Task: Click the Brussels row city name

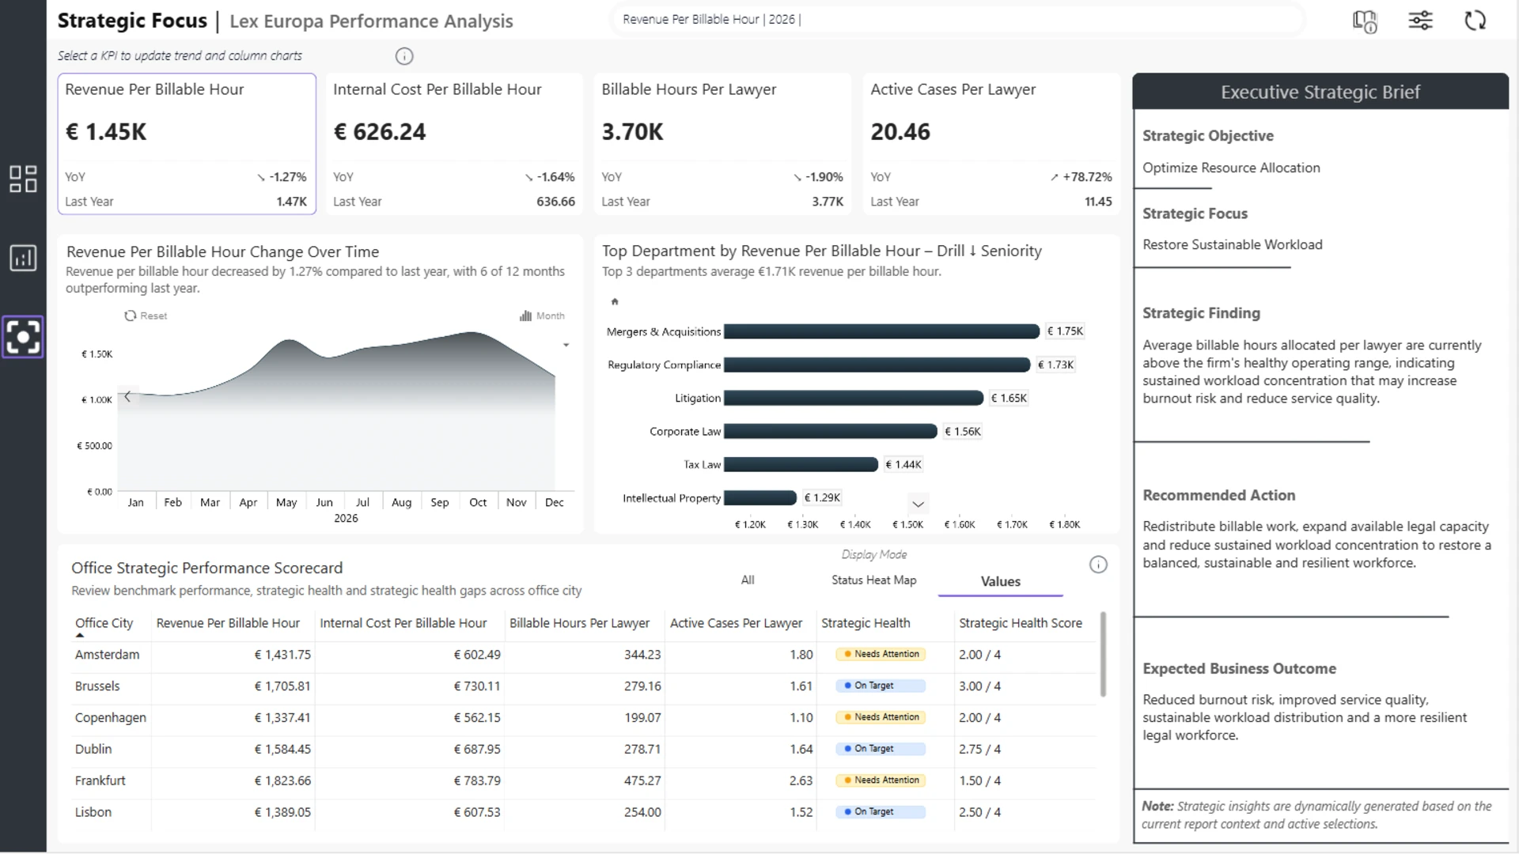Action: [x=97, y=686]
